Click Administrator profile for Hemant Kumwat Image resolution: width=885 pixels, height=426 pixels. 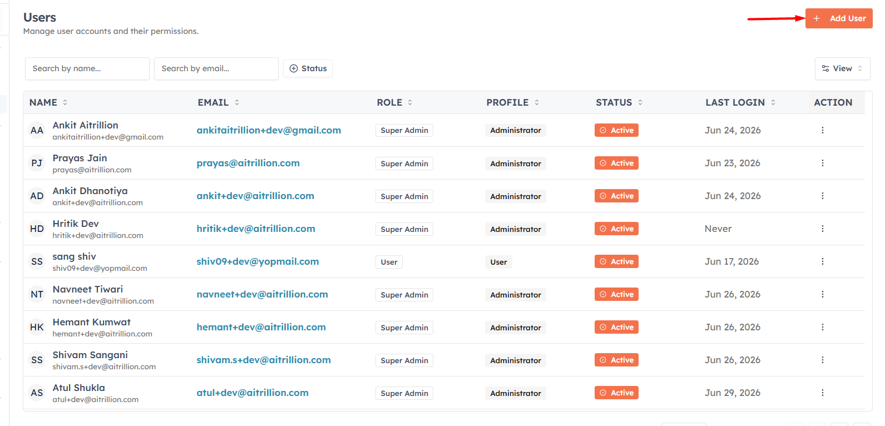(x=516, y=328)
